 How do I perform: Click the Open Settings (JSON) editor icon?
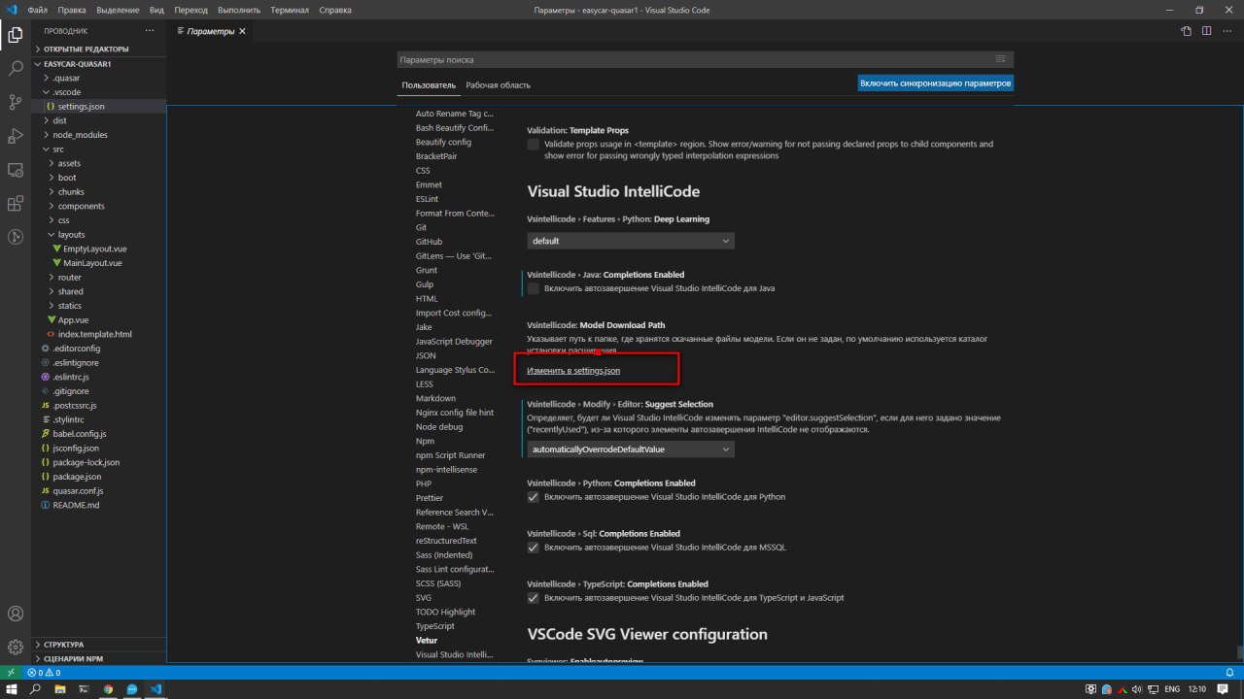pos(1186,31)
